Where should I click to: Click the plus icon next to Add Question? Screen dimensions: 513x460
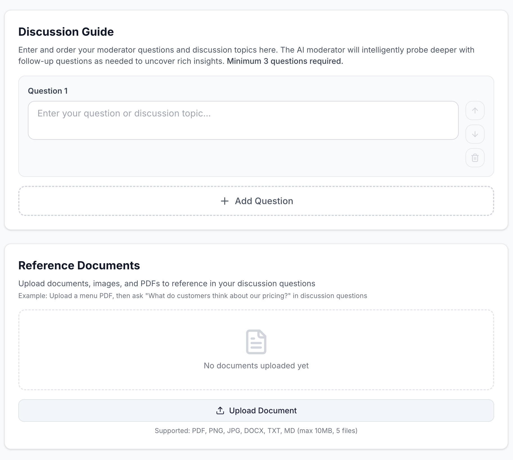(224, 201)
